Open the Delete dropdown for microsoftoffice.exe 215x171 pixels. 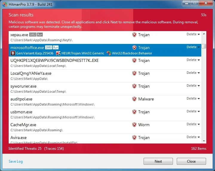(193, 47)
